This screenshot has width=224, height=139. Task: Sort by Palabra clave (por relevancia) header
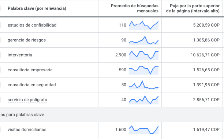click(x=37, y=8)
